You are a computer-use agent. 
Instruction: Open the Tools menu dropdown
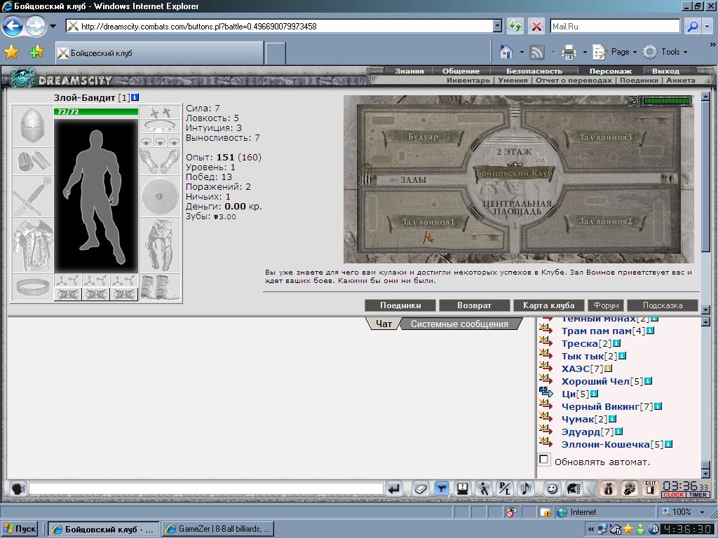pyautogui.click(x=665, y=52)
